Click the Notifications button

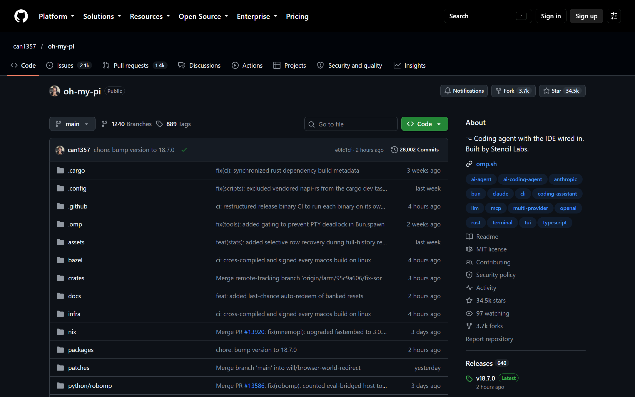tap(464, 91)
